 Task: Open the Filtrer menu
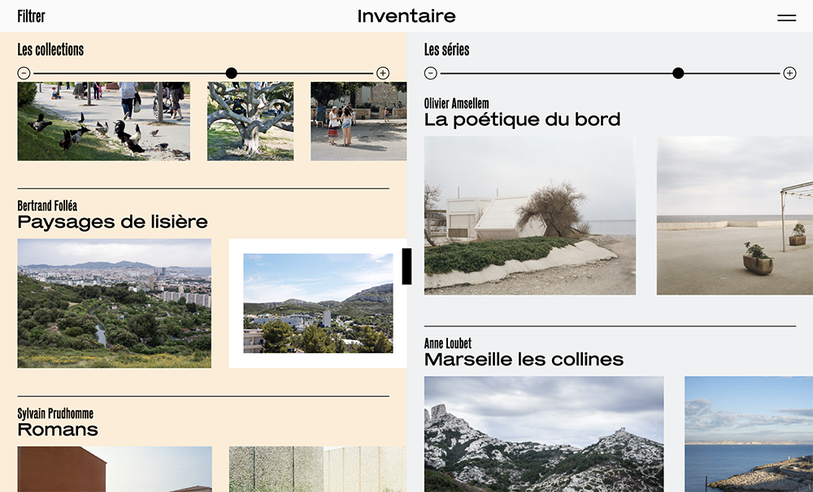coord(31,16)
